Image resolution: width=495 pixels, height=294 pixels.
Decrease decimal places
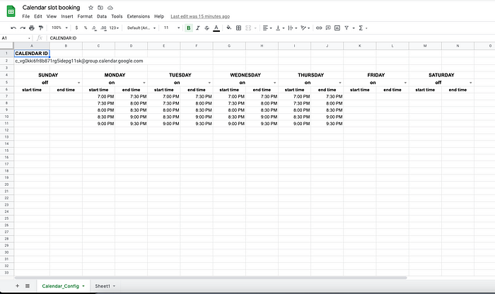(x=94, y=28)
